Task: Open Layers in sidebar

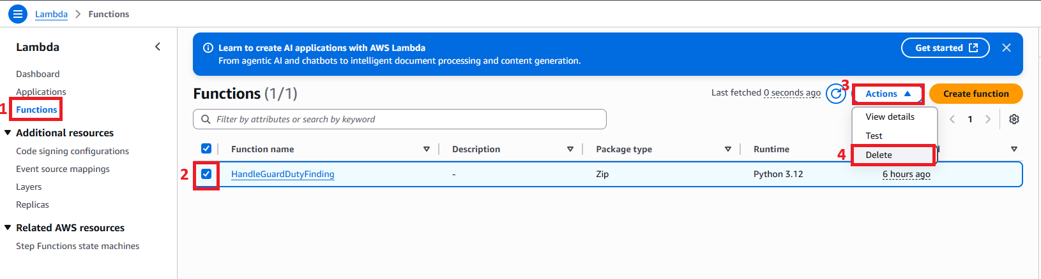Action: pos(29,187)
